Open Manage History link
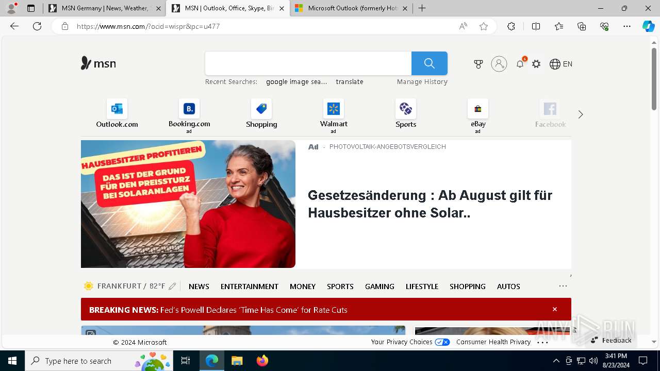This screenshot has height=371, width=660. tap(422, 81)
